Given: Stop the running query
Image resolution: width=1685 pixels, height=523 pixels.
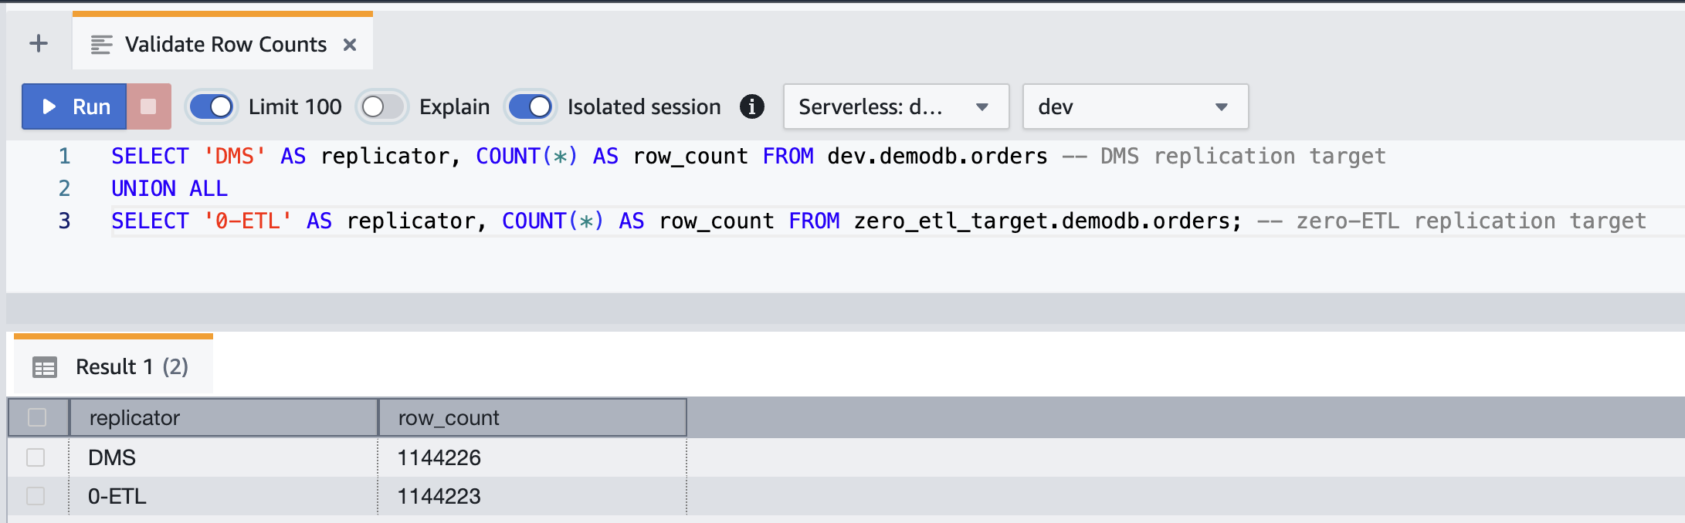Looking at the screenshot, I should (x=149, y=106).
